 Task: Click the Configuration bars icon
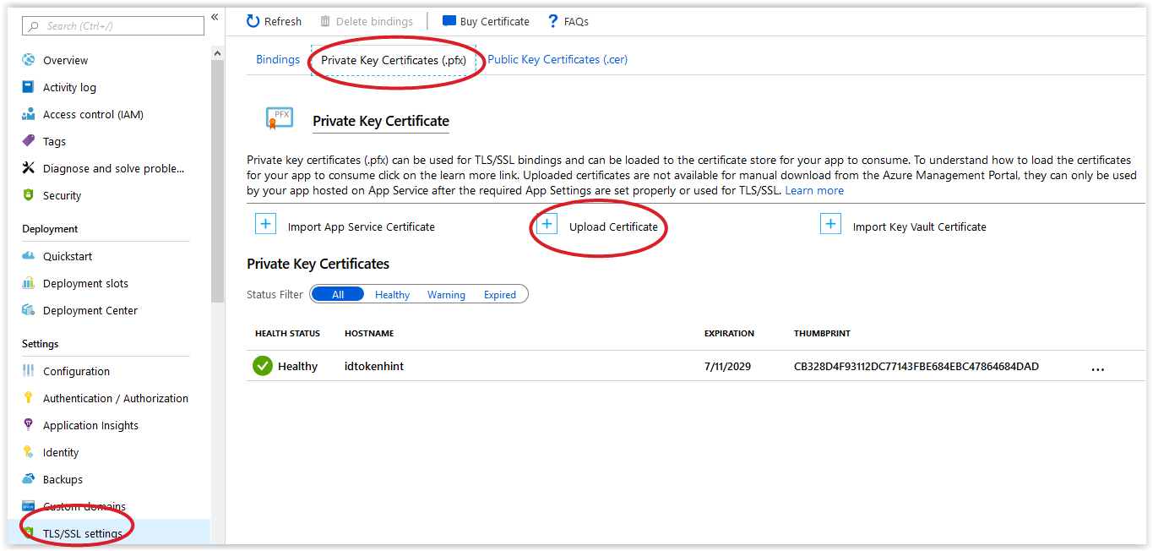tap(29, 371)
